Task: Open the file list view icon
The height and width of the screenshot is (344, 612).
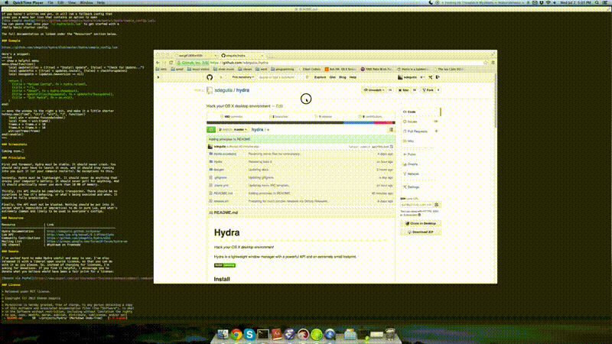Action: (391, 129)
